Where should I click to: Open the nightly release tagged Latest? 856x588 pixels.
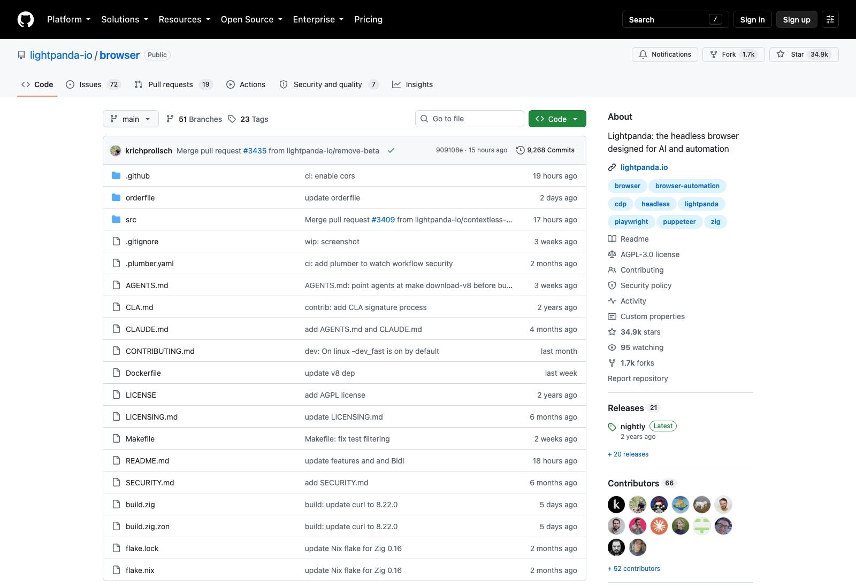pos(633,427)
